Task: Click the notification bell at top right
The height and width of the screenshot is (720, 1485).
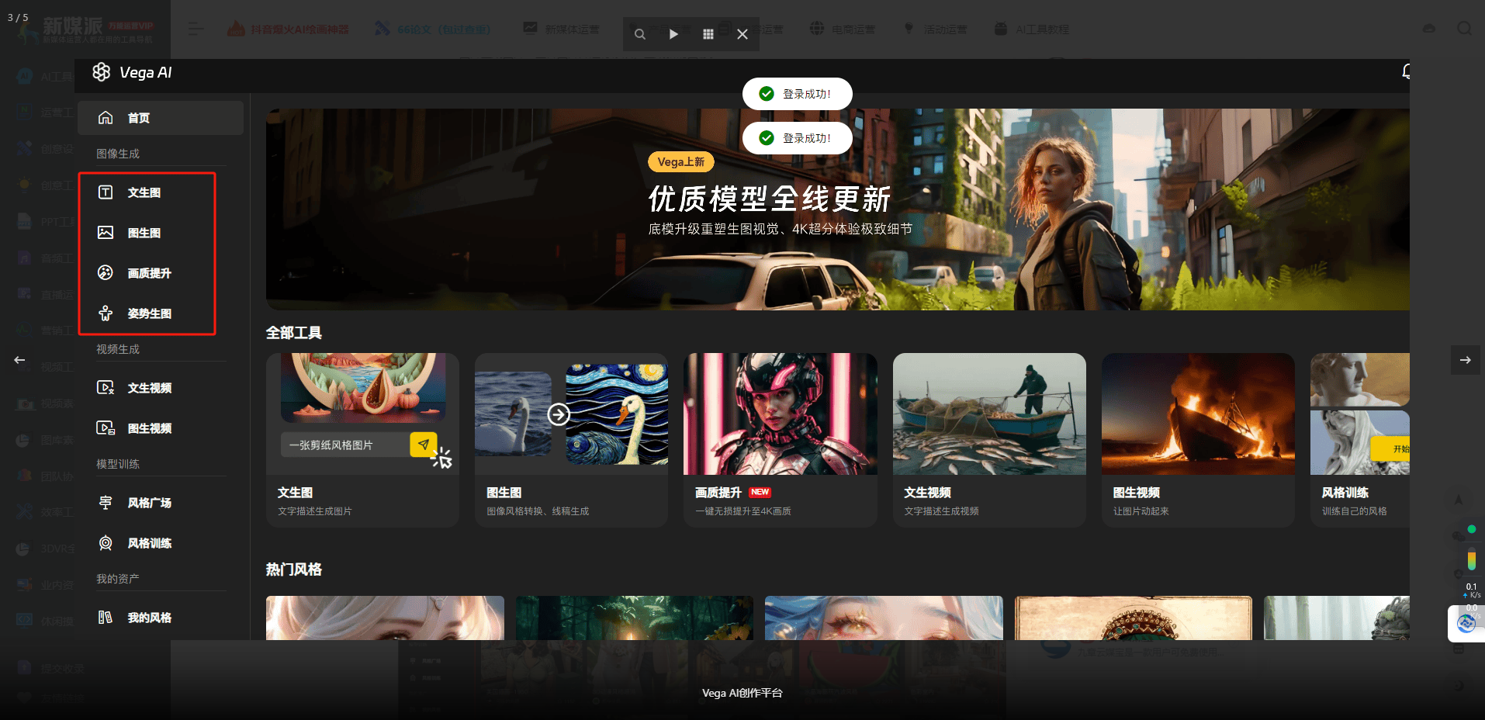Action: [1406, 72]
